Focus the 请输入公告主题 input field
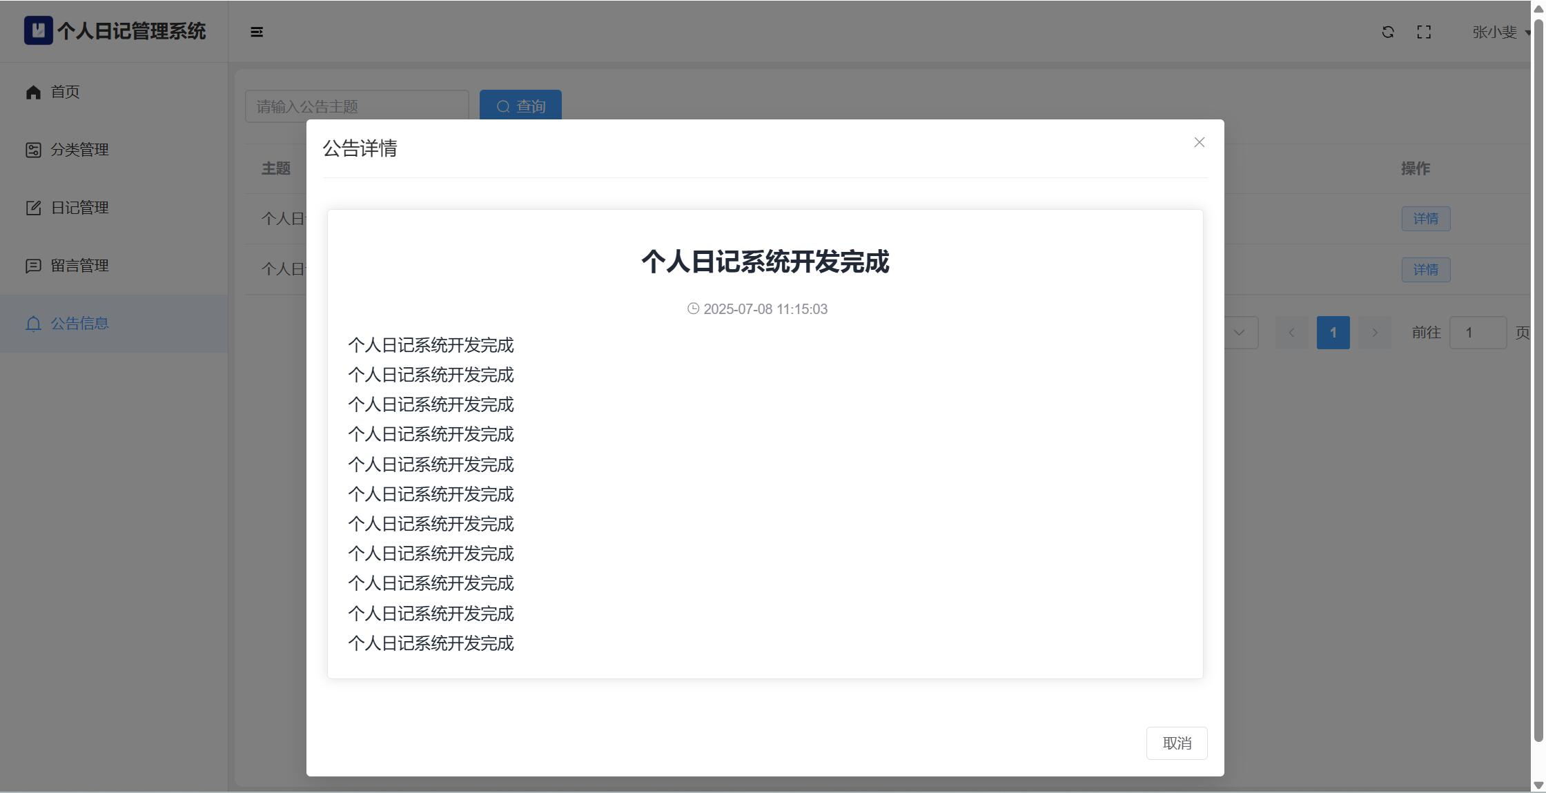 click(x=356, y=106)
